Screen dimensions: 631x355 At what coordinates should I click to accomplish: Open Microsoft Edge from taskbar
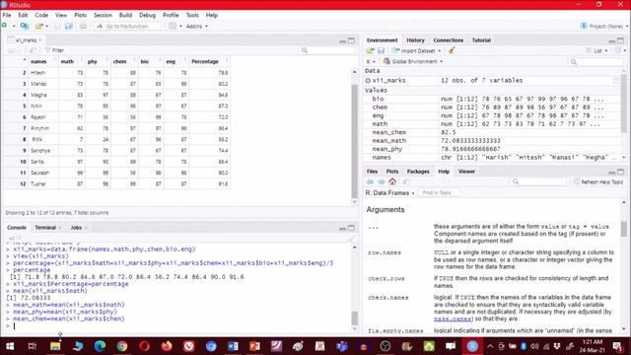(x=100, y=346)
